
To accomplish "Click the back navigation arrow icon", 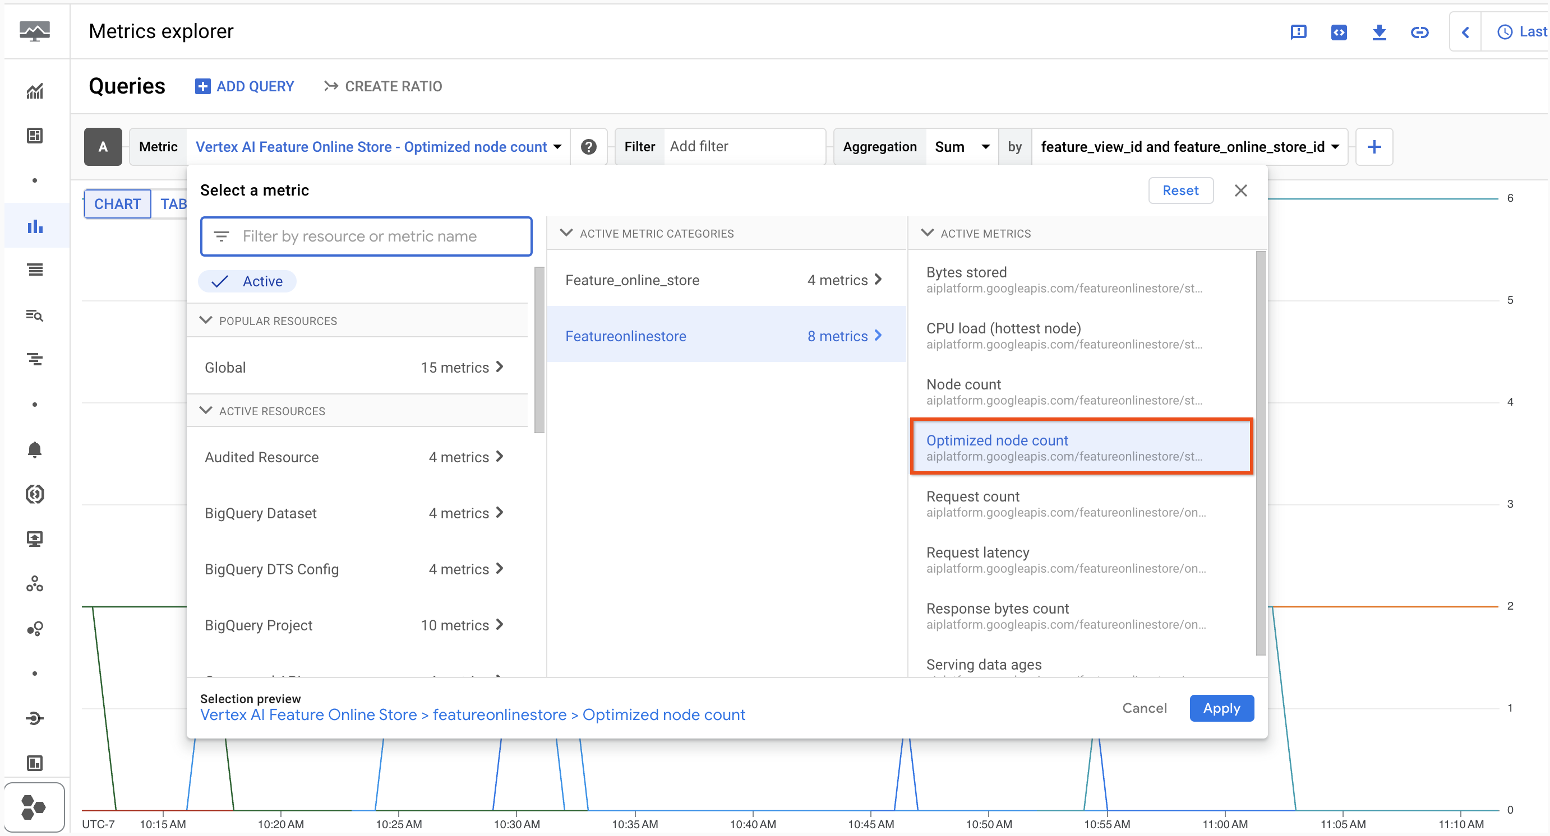I will (x=1465, y=32).
